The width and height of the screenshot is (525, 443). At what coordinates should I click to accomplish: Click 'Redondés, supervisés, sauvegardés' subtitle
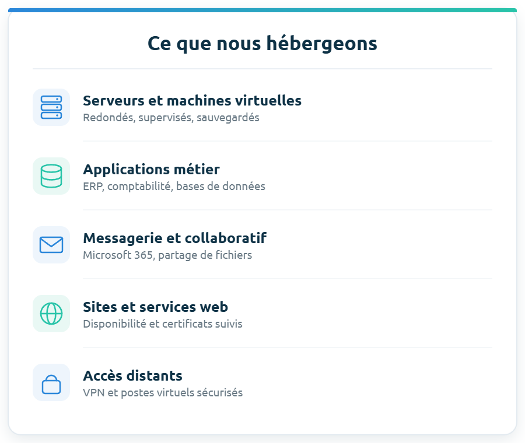point(171,118)
